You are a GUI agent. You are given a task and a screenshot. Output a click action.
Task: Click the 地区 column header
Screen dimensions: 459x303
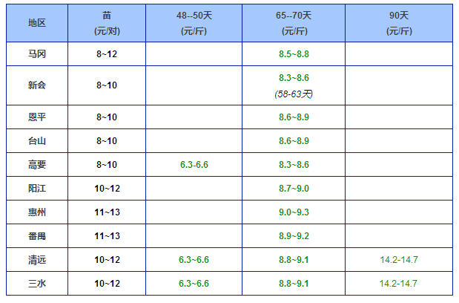[37, 23]
